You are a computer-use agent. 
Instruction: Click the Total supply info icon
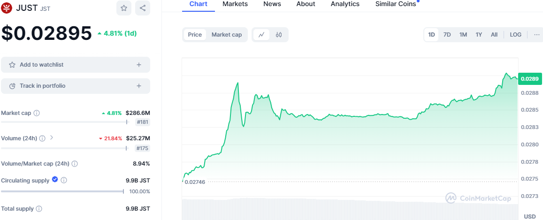39,209
